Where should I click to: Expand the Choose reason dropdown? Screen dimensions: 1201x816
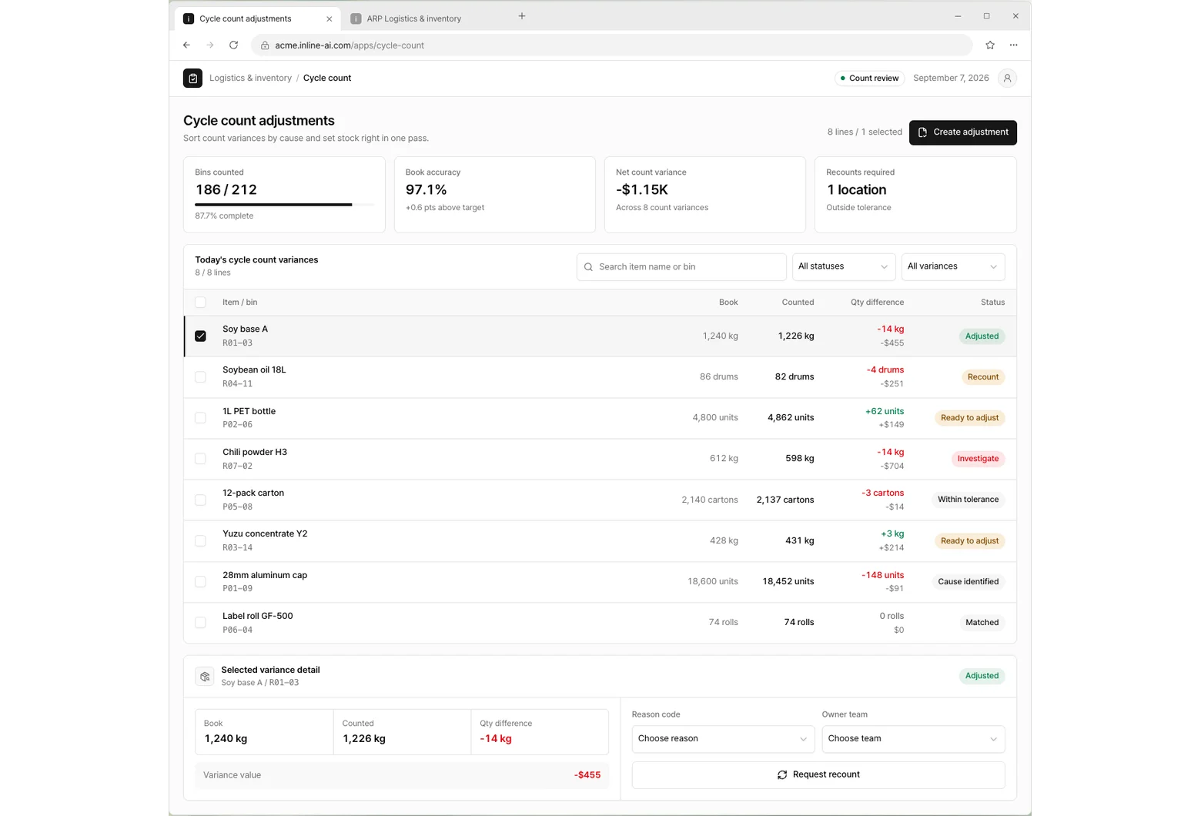tap(723, 739)
